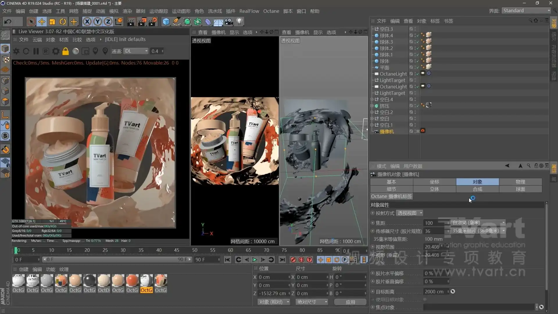The height and width of the screenshot is (314, 558).
Task: Open the Octane Live Viewer lock icon
Action: tap(65, 51)
